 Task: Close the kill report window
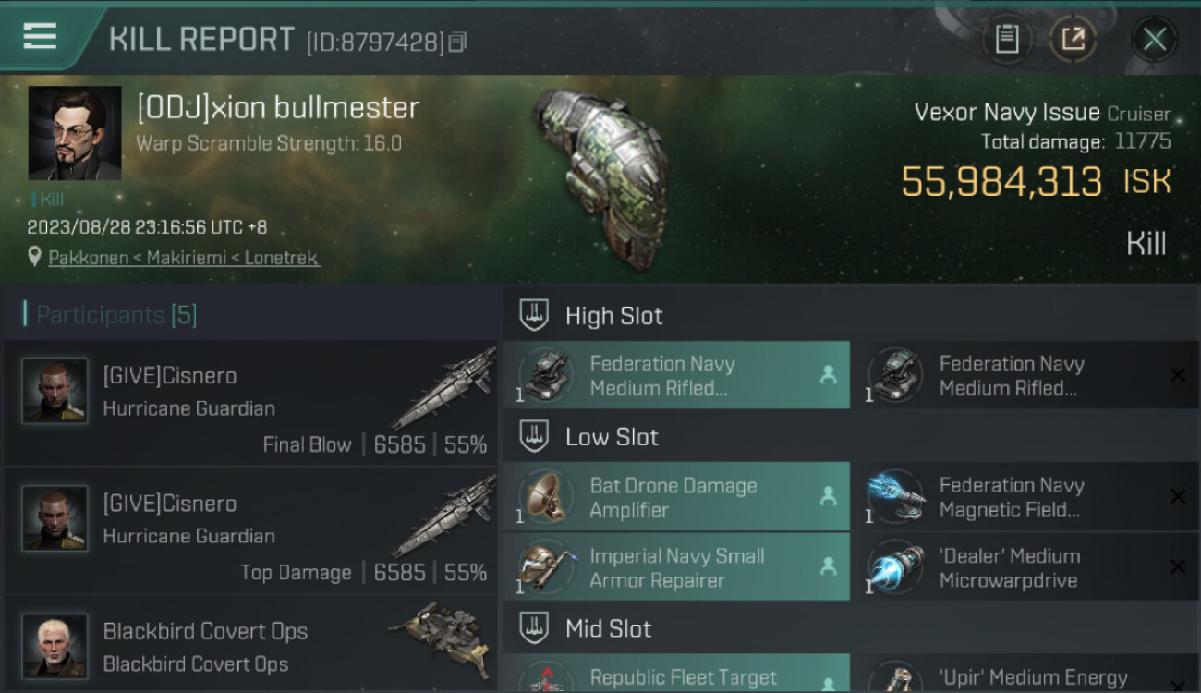(x=1154, y=39)
